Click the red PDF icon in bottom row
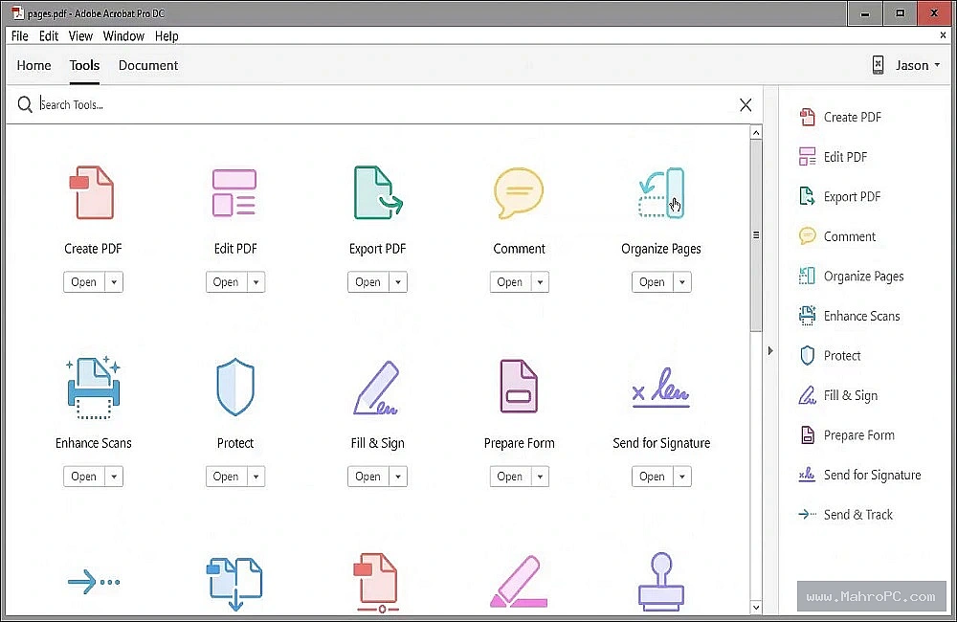 point(376,583)
